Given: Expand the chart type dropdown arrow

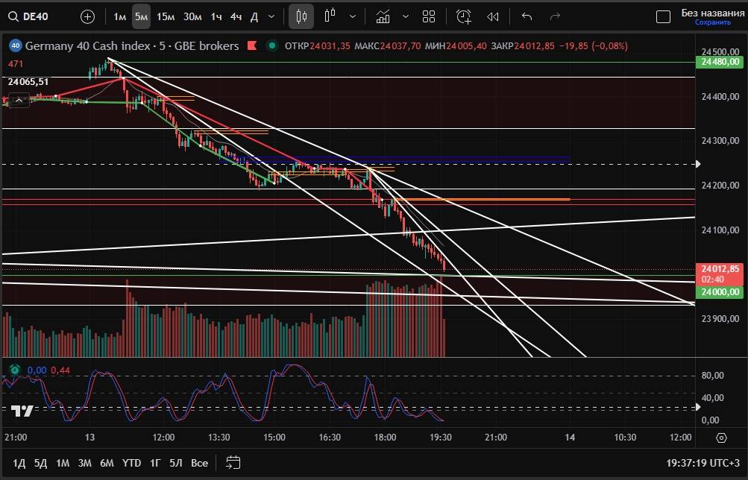Looking at the screenshot, I should [352, 16].
